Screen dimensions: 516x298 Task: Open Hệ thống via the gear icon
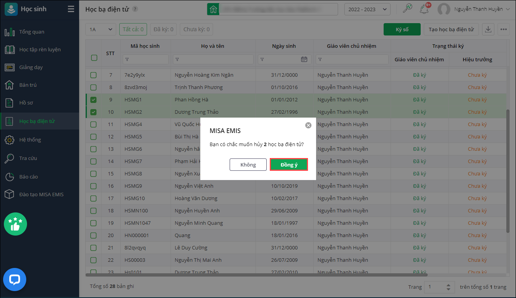tap(10, 140)
